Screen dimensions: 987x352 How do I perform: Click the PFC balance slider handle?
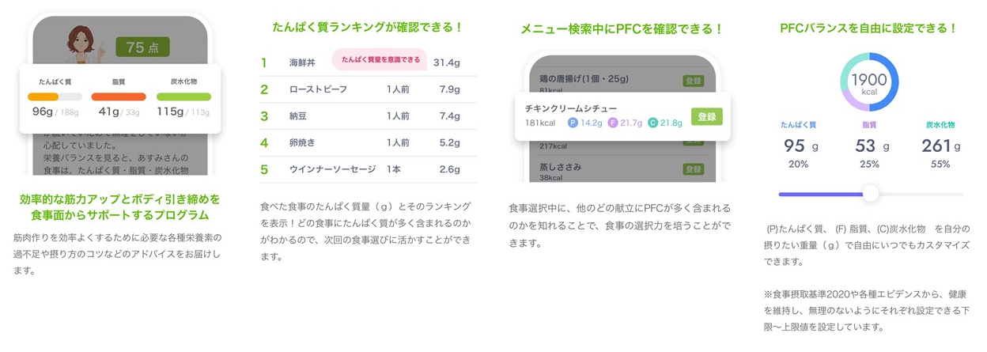pos(871,194)
